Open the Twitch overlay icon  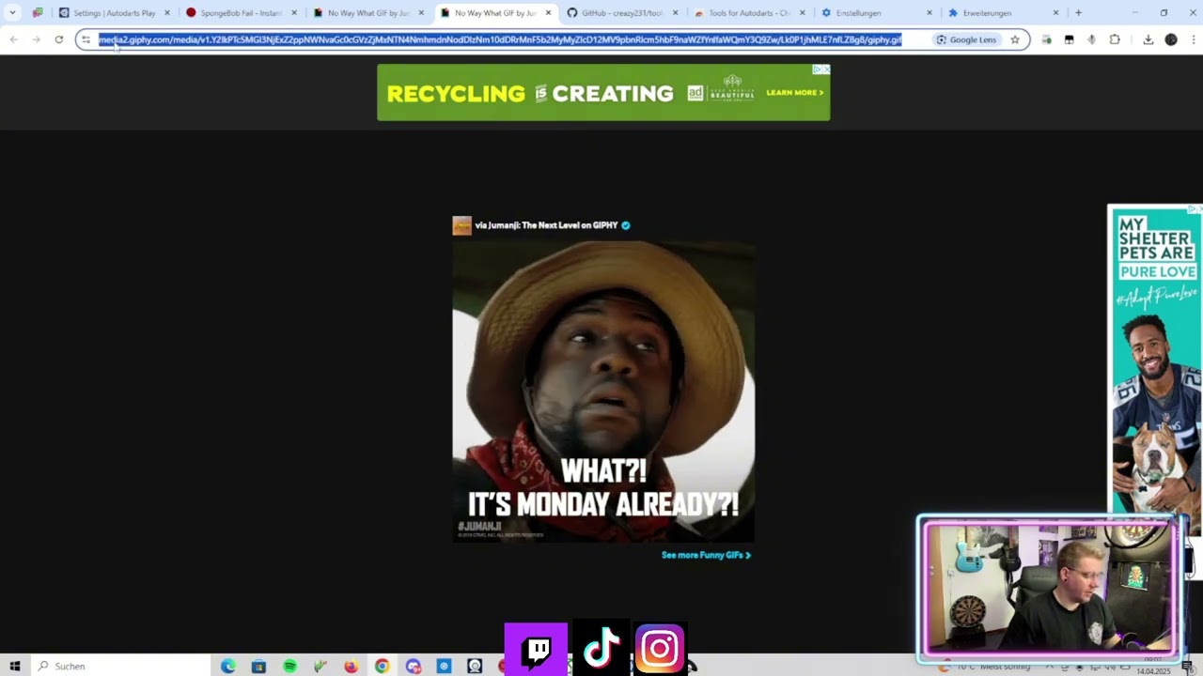pyautogui.click(x=537, y=649)
